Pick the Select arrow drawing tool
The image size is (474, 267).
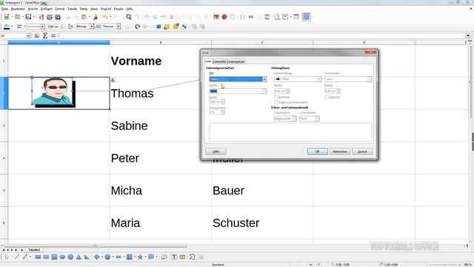click(x=7, y=257)
